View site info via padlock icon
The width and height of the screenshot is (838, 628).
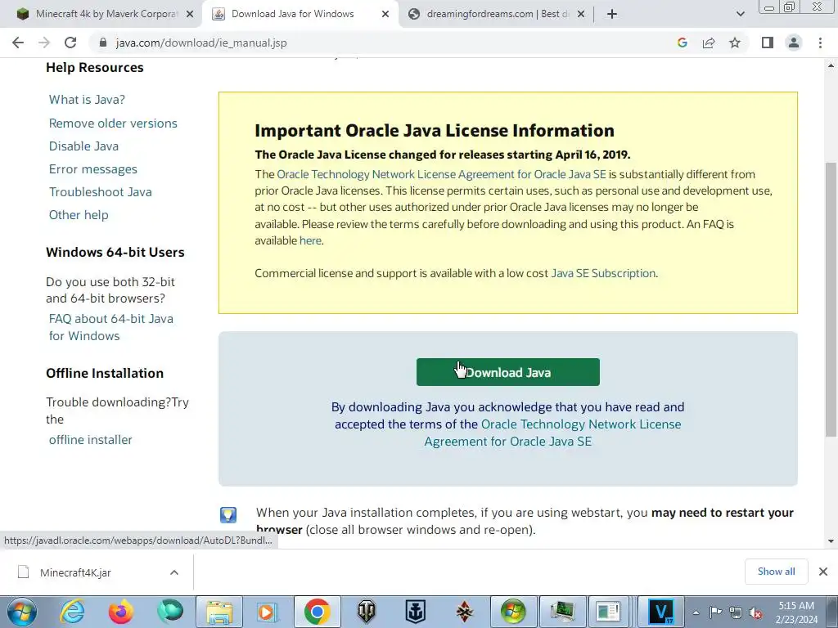click(103, 43)
